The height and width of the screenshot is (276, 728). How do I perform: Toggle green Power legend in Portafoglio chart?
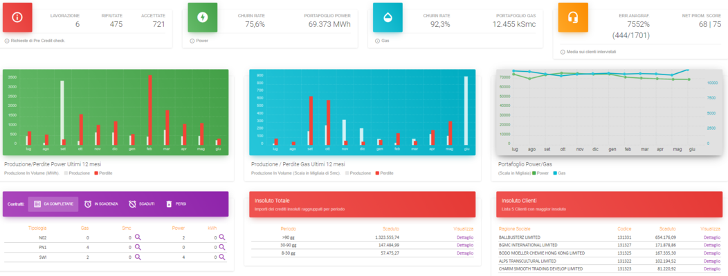(x=534, y=173)
